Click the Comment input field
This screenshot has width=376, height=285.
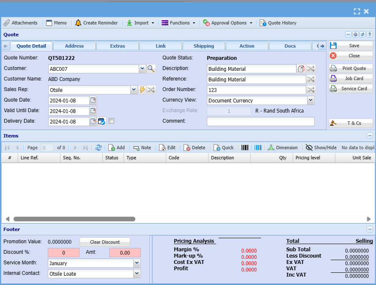pos(261,121)
